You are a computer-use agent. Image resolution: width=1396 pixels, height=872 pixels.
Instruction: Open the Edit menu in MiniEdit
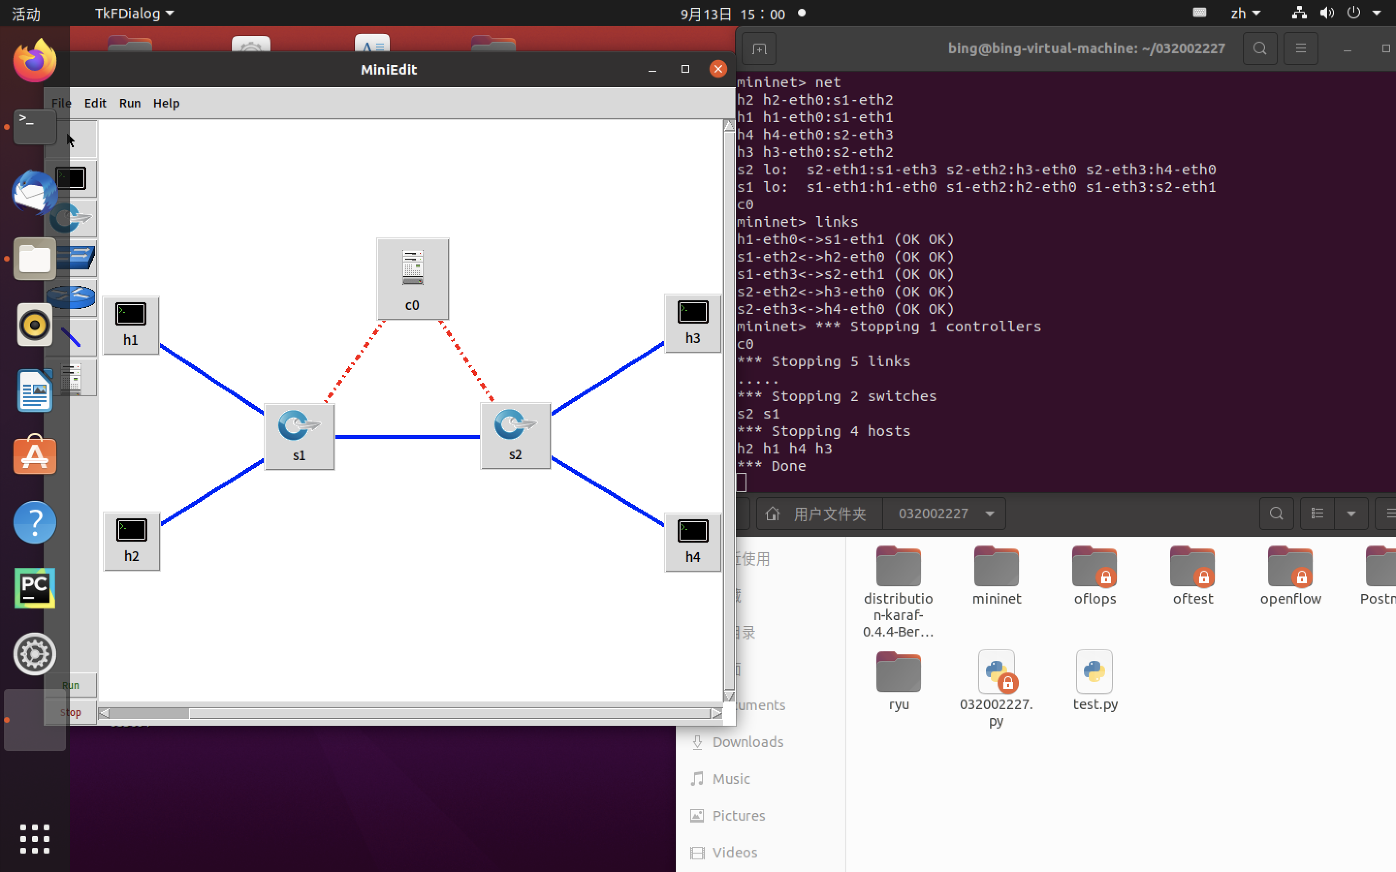point(95,103)
